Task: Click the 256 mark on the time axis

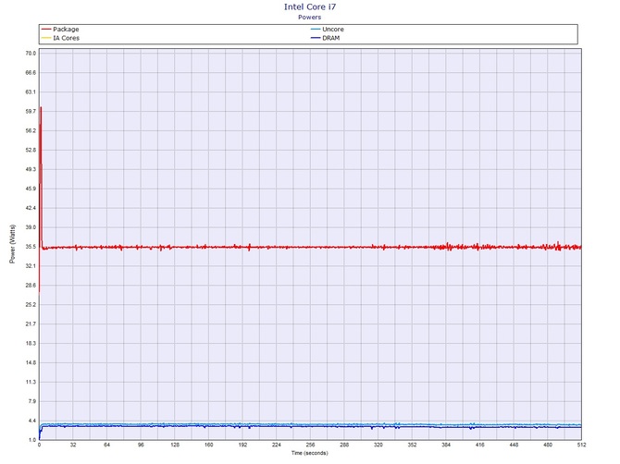Action: point(310,446)
